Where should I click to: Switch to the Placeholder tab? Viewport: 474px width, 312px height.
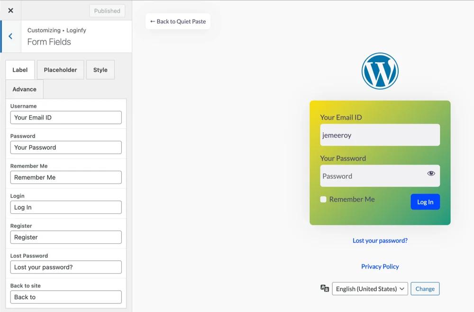point(61,70)
